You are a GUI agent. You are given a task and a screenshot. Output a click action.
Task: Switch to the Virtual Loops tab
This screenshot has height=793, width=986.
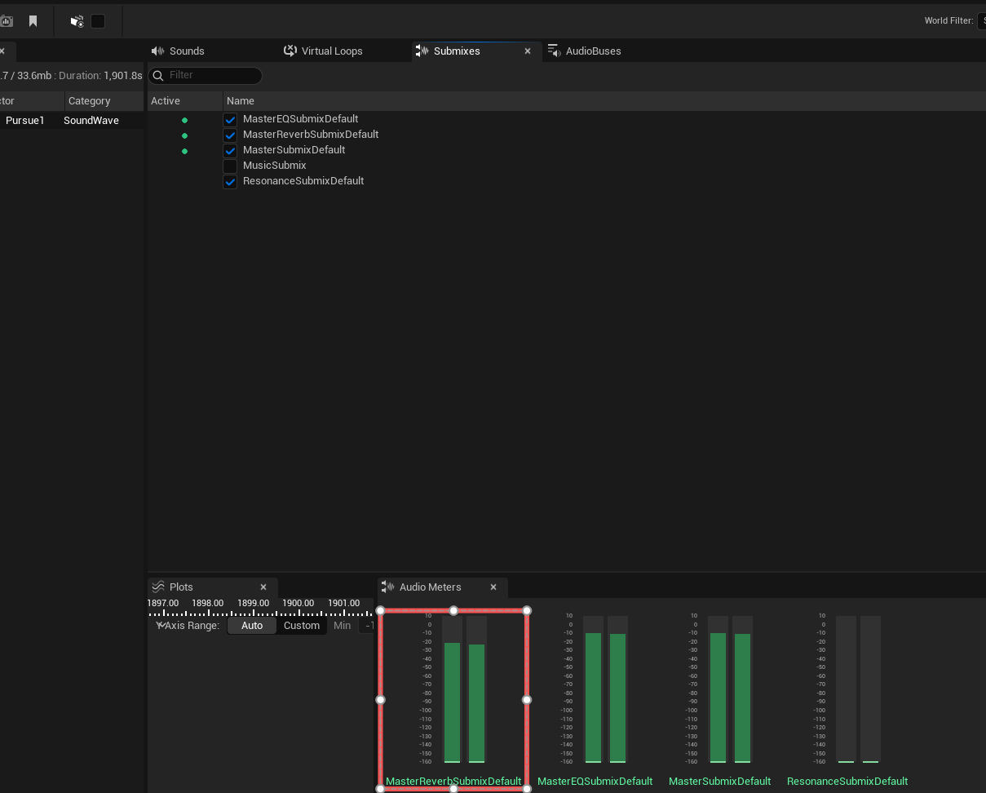(x=332, y=51)
